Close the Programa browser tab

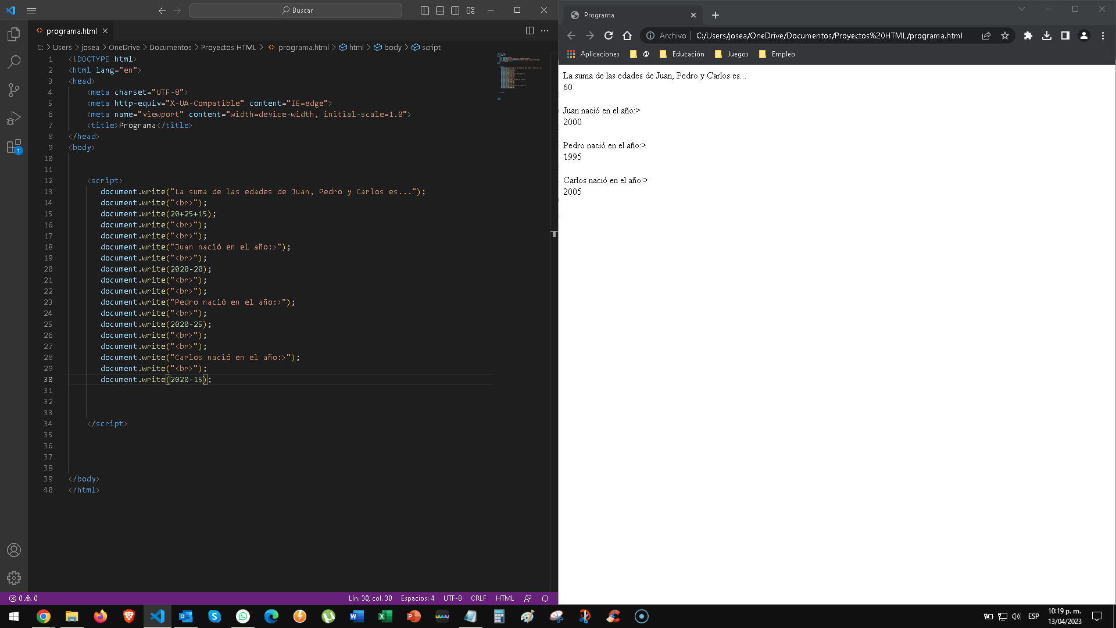tap(693, 15)
